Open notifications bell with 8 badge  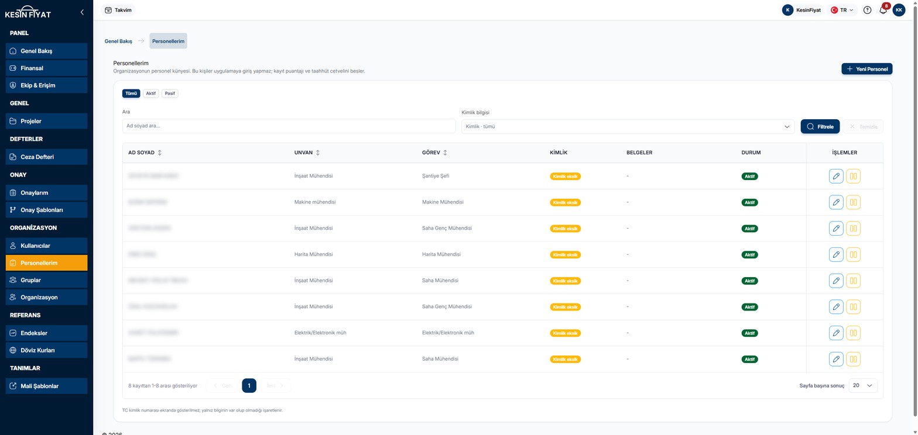pyautogui.click(x=883, y=10)
